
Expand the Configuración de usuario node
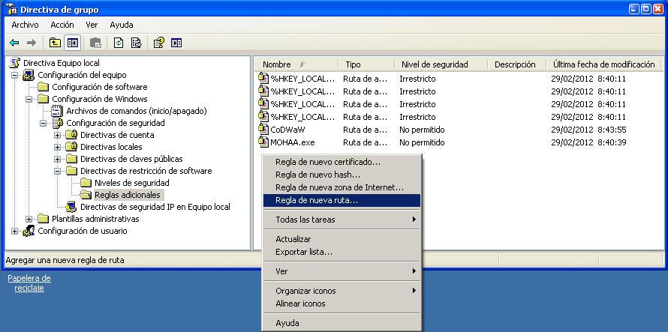pos(15,231)
